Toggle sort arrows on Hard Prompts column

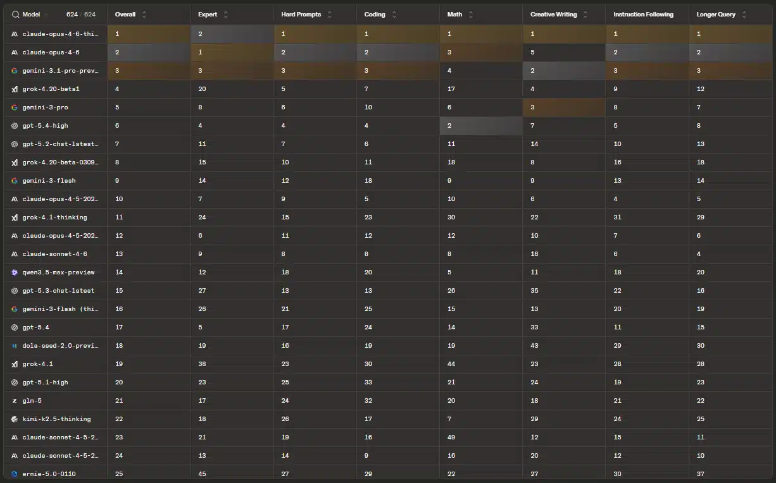(330, 15)
